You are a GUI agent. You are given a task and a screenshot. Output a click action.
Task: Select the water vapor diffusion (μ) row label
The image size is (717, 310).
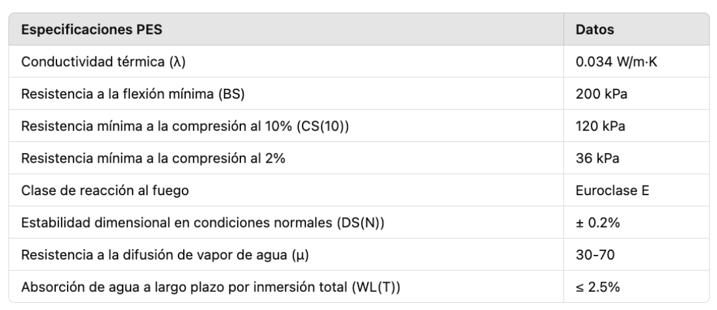(165, 255)
